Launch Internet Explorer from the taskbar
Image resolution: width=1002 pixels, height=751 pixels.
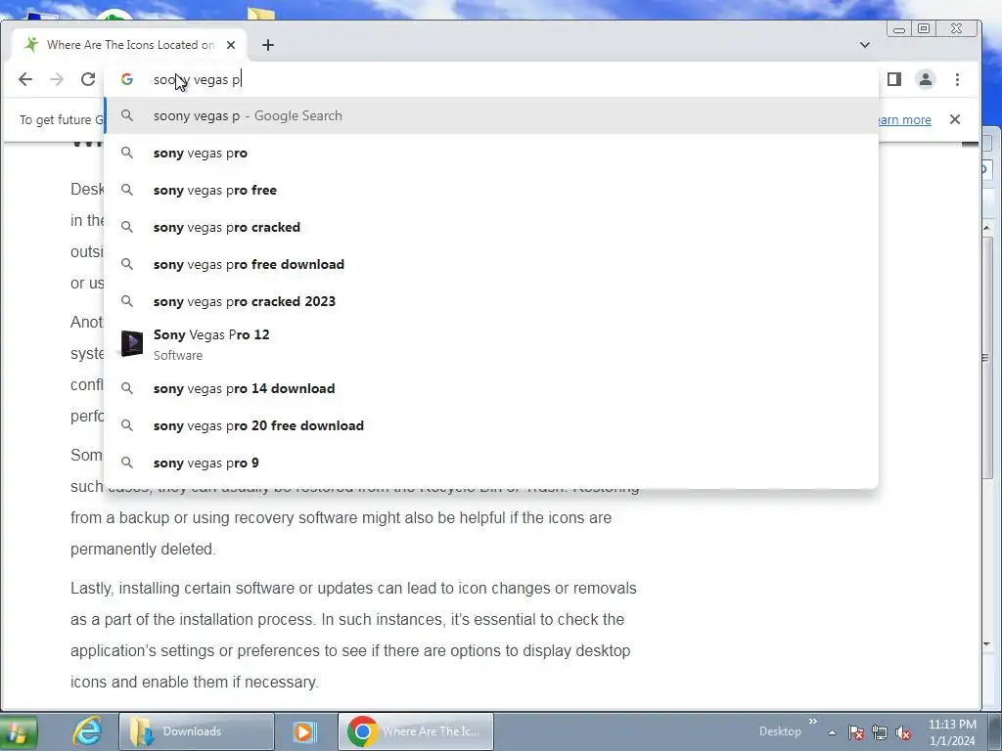click(87, 731)
